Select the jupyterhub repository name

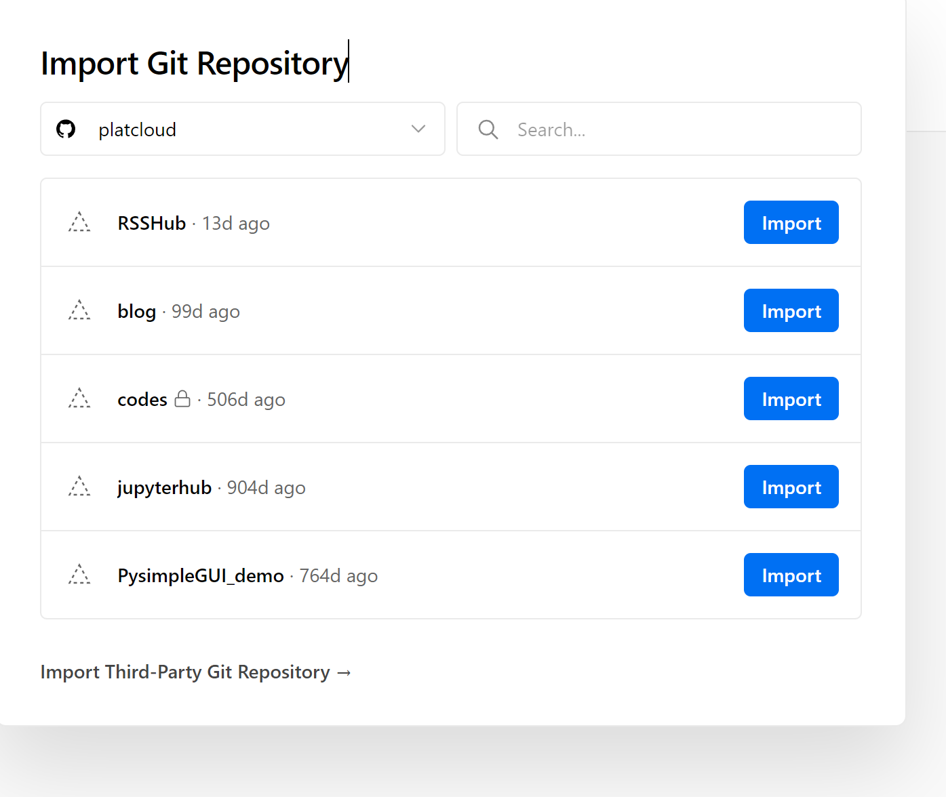click(164, 487)
